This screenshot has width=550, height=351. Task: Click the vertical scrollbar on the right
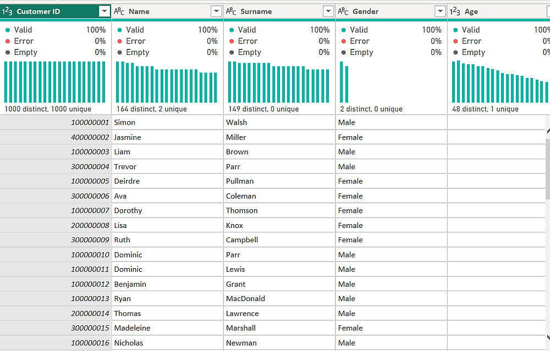547,165
